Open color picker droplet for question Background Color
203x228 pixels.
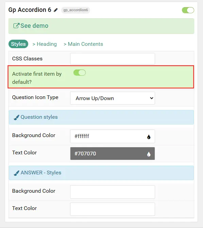coord(149,137)
